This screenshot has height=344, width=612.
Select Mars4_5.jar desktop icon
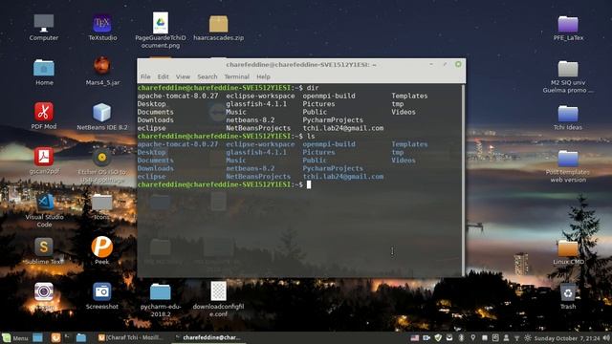(102, 66)
